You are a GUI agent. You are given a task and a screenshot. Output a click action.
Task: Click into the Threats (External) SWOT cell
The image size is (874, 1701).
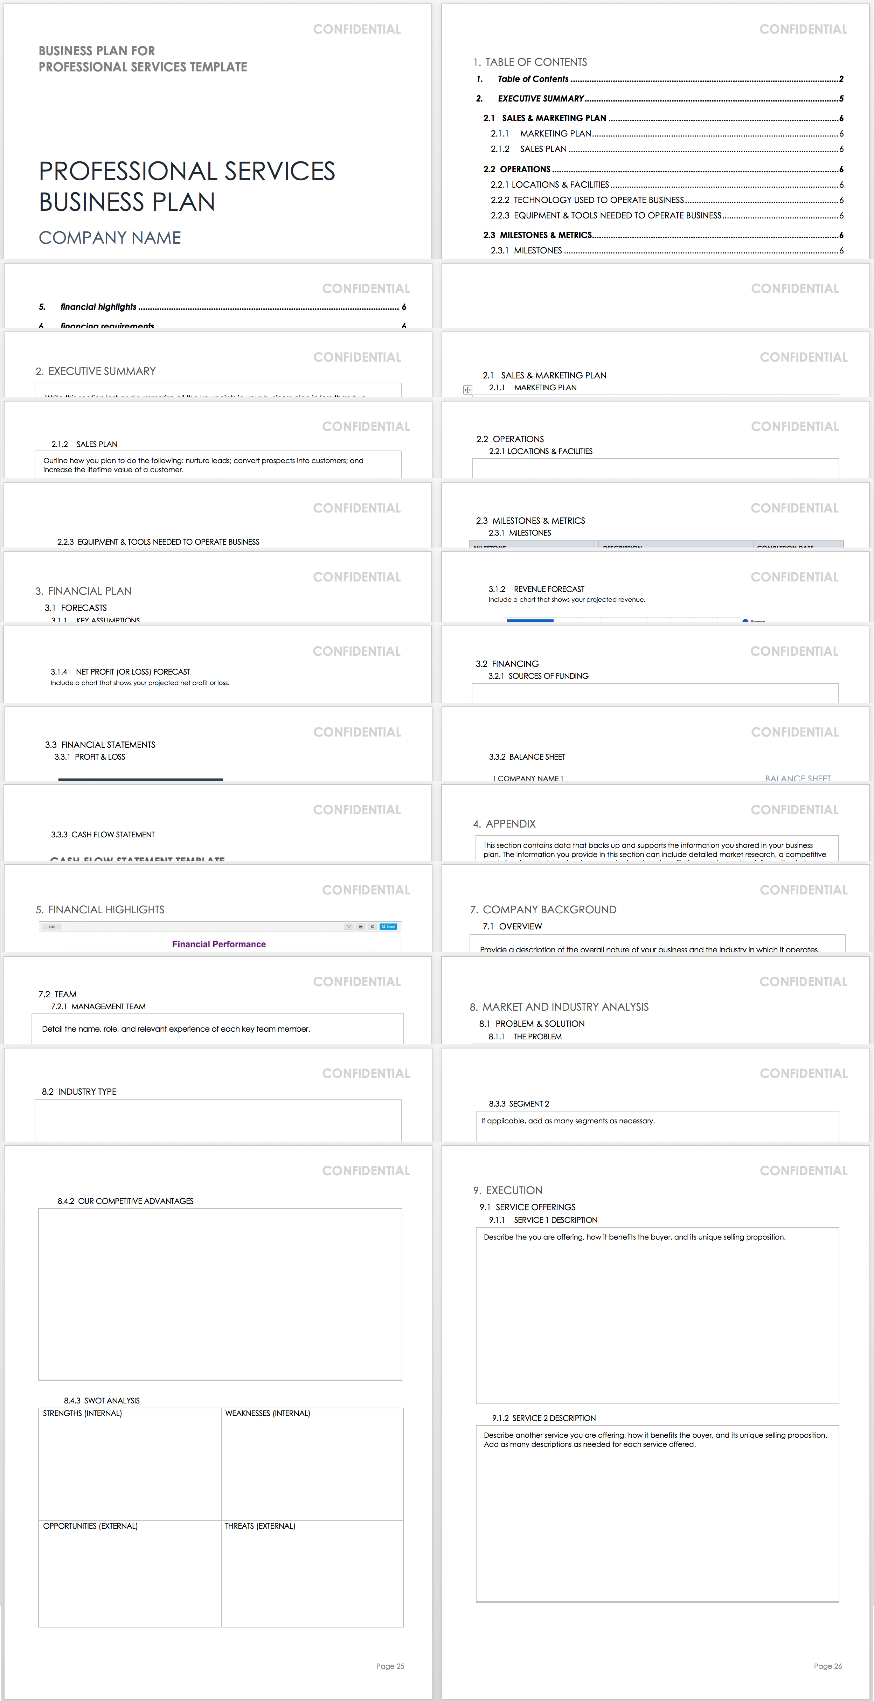pyautogui.click(x=312, y=1578)
